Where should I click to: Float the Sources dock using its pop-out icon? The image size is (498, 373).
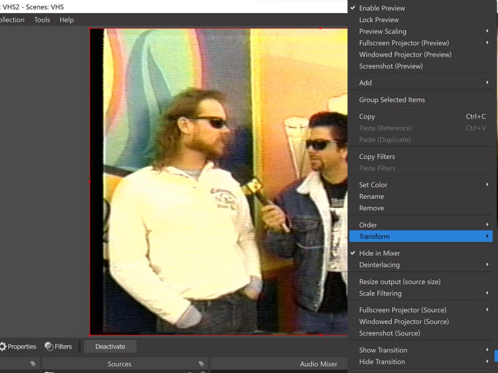[201, 364]
